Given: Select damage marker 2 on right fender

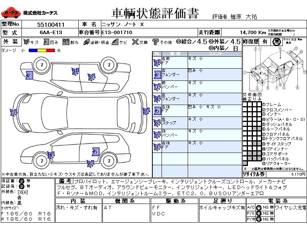Looking at the screenshot, I should click(x=29, y=76).
